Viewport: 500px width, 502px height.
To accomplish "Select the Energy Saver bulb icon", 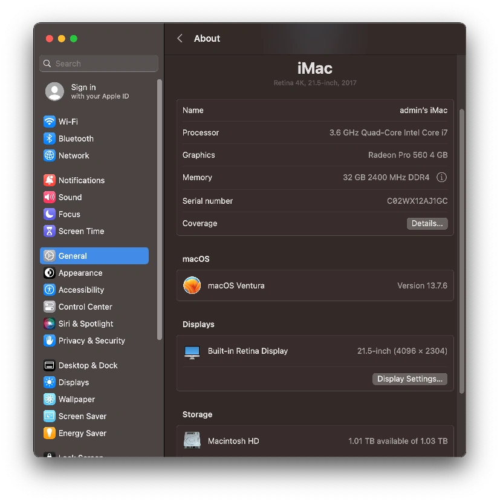I will pyautogui.click(x=49, y=433).
